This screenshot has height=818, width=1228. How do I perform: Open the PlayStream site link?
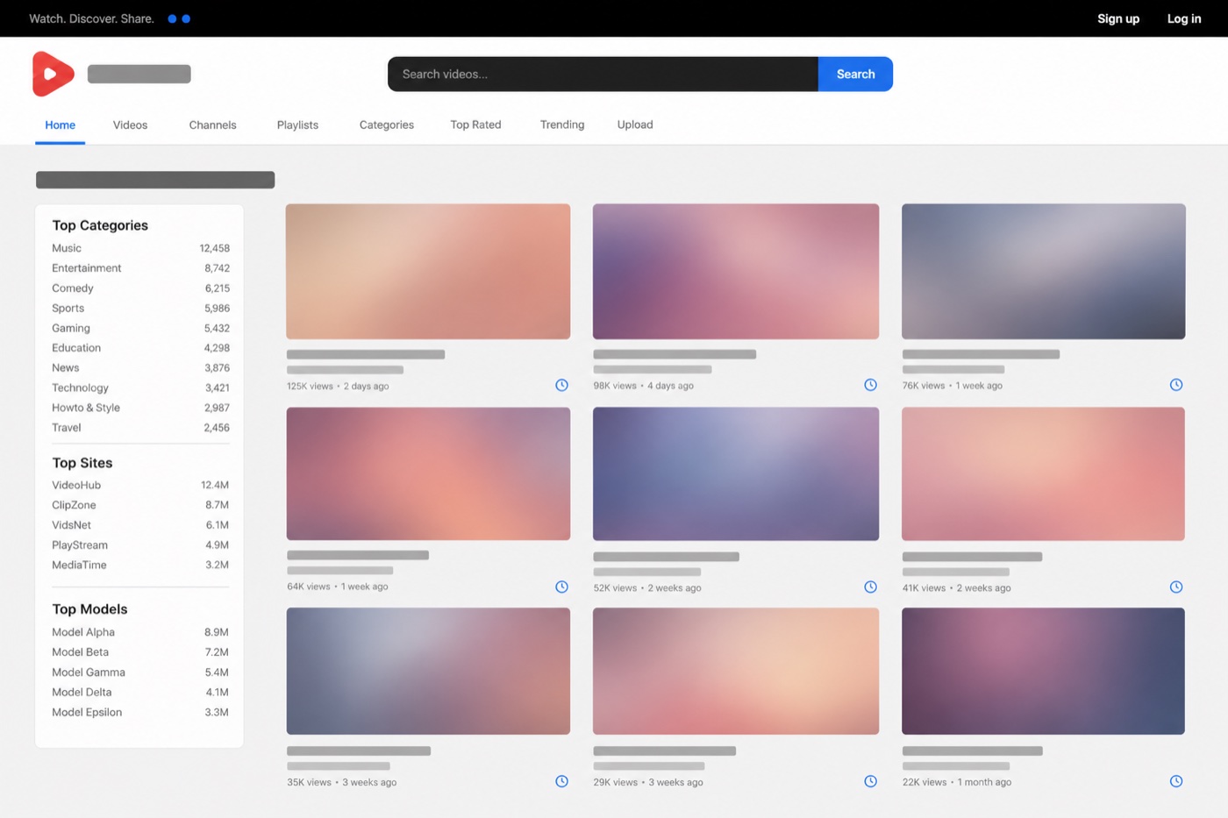(80, 545)
